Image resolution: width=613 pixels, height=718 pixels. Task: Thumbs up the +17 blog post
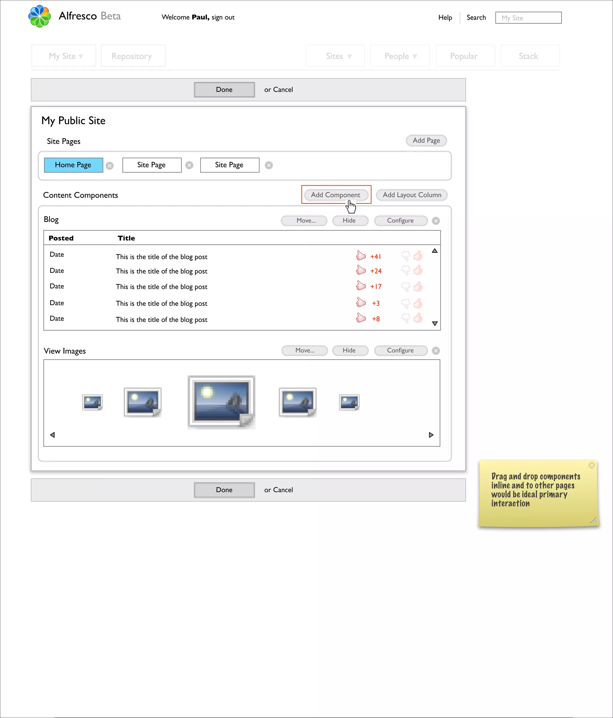pos(418,286)
